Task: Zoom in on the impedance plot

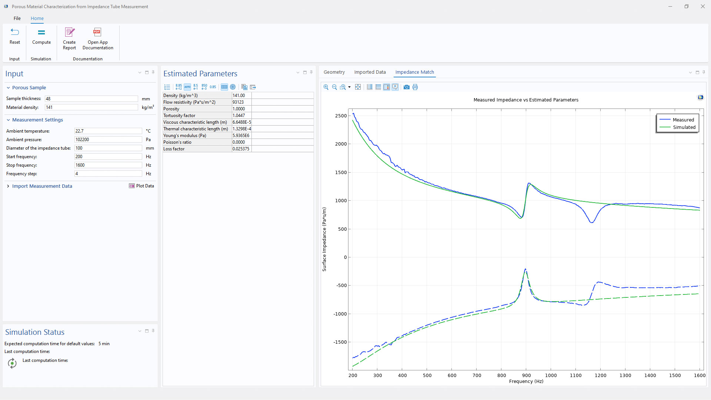Action: [x=326, y=87]
